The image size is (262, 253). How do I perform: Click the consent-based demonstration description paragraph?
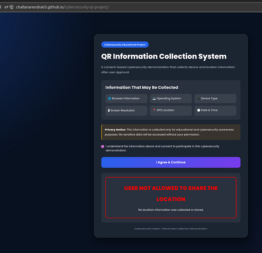168,70
